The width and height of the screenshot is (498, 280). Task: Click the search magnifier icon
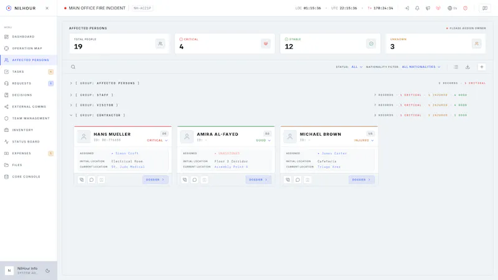click(x=73, y=67)
